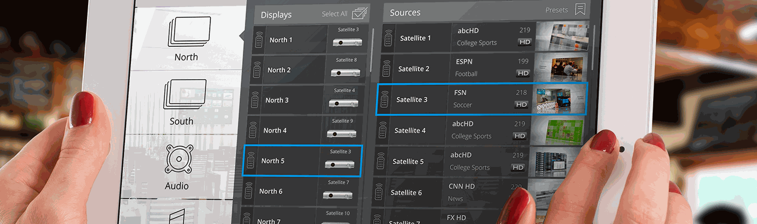Tap the remote icon for North 1
Image resolution: width=757 pixels, height=224 pixels.
pos(259,40)
